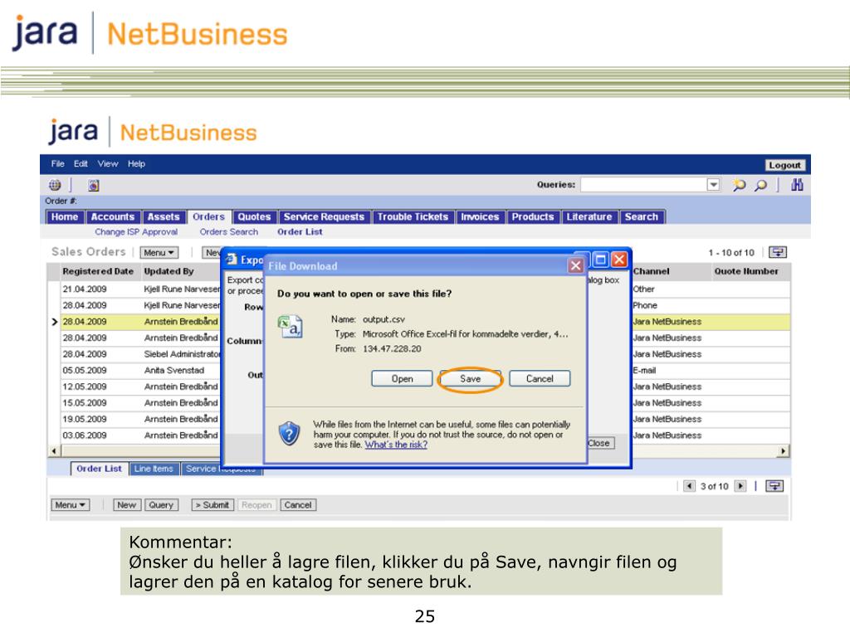
Task: Click the globe icon in toolbar
Action: 55,185
